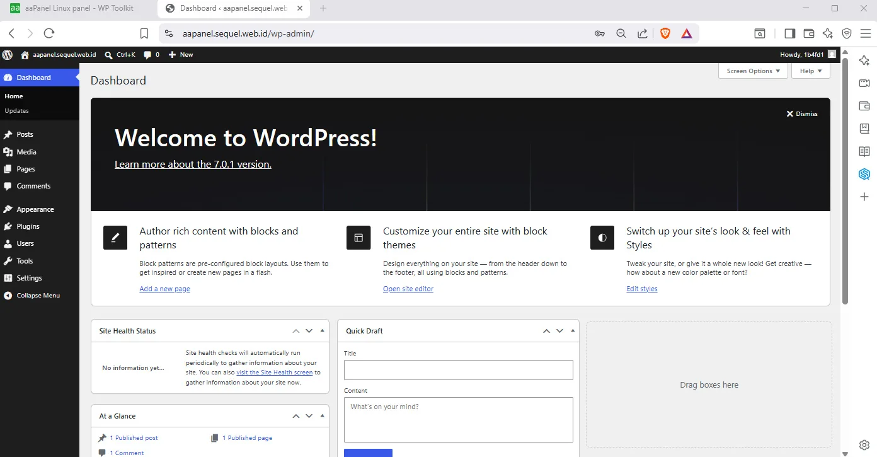This screenshot has height=457, width=877.
Task: Open the + New content menu
Action: click(181, 55)
